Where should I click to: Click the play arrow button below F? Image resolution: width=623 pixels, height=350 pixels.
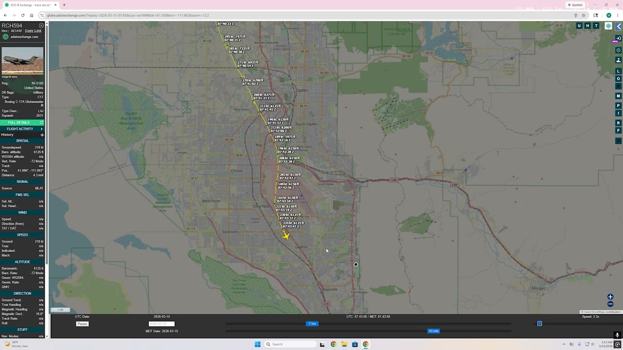(619, 141)
